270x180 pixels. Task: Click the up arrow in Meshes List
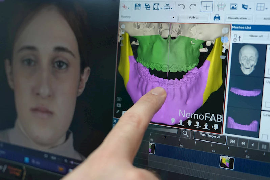coord(240,38)
